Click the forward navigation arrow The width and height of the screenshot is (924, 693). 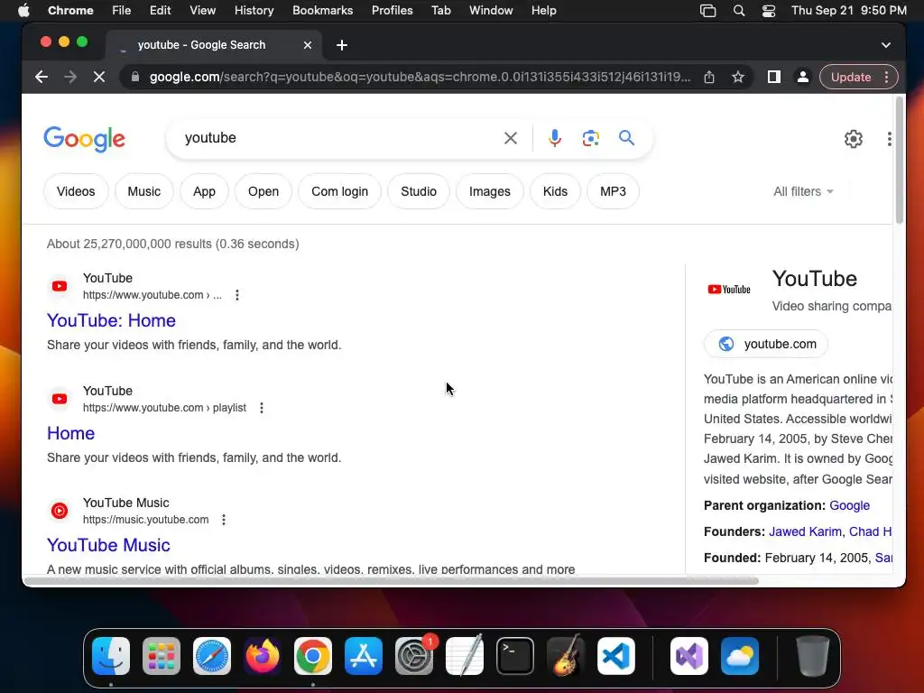(x=70, y=77)
